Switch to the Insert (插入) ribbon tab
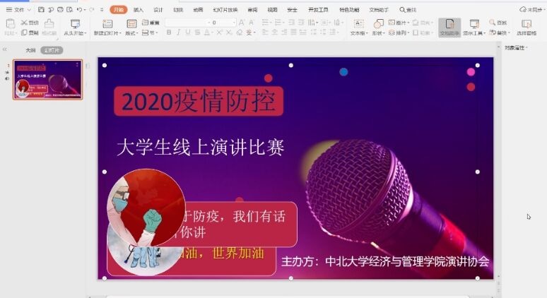This screenshot has width=547, height=298. coord(138,10)
